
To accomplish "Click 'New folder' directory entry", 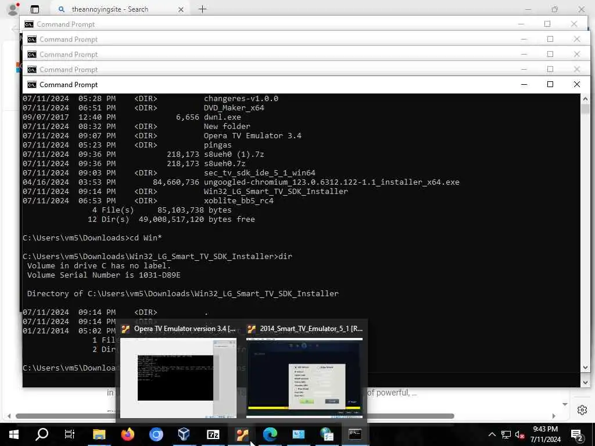I will [227, 126].
